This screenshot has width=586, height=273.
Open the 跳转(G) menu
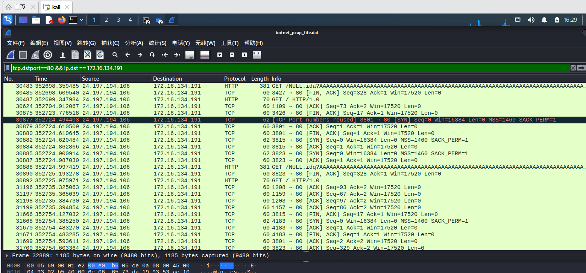point(87,43)
